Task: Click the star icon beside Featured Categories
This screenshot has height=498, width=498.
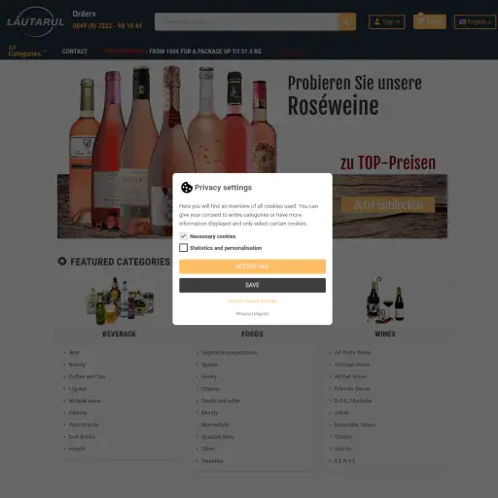Action: (62, 261)
